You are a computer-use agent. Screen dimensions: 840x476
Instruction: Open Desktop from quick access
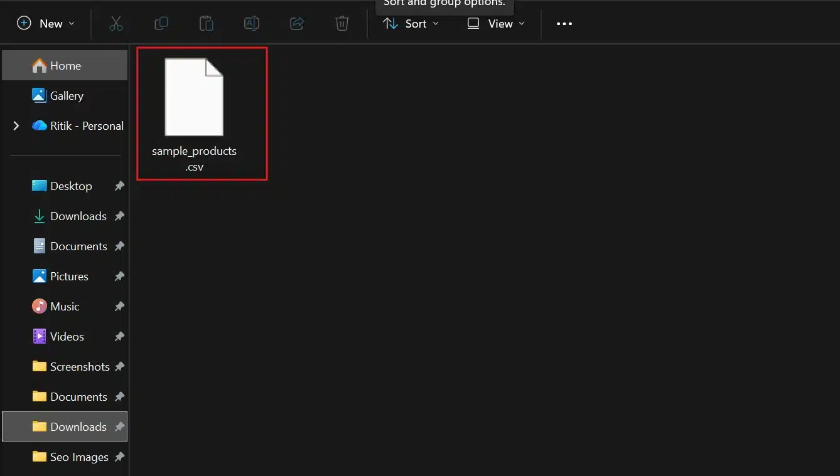tap(62, 186)
